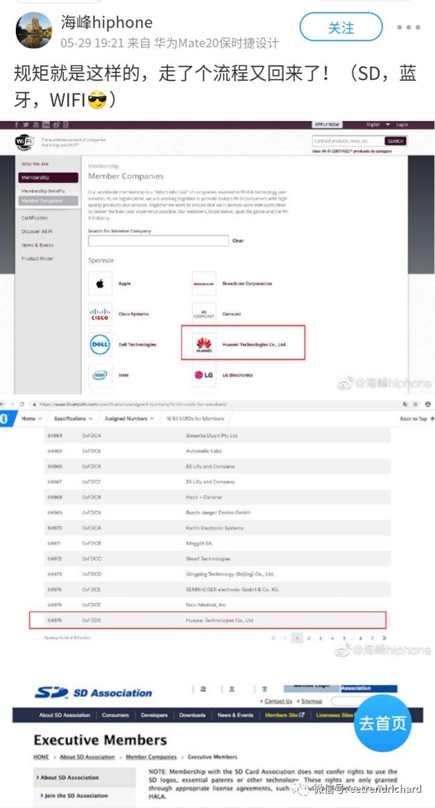Screen dimensions: 435x808
Task: Open the 海峰hiphone profile avatar
Action: [x=34, y=30]
